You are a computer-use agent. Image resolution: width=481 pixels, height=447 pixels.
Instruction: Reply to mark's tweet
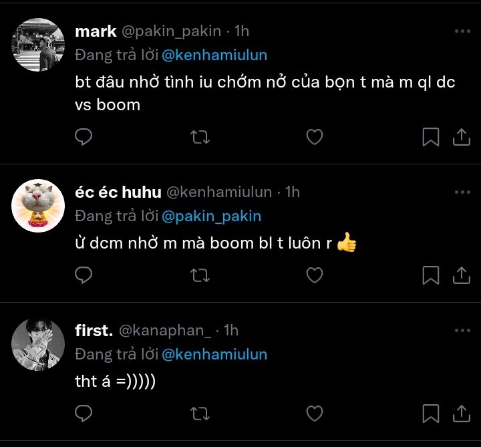pyautogui.click(x=84, y=137)
